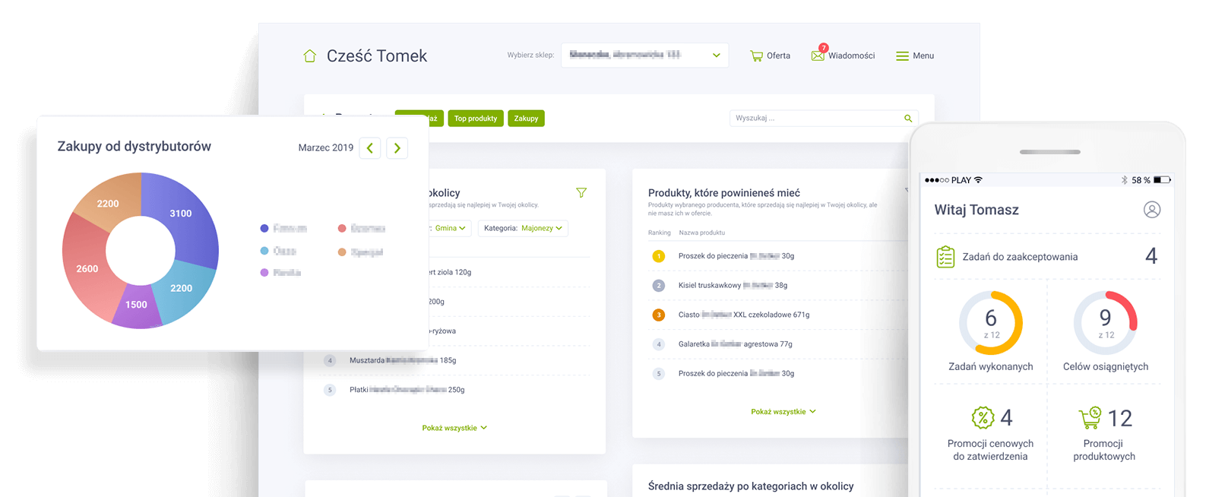Image resolution: width=1228 pixels, height=497 pixels.
Task: Open the Oferta shopping cart icon
Action: coord(756,56)
